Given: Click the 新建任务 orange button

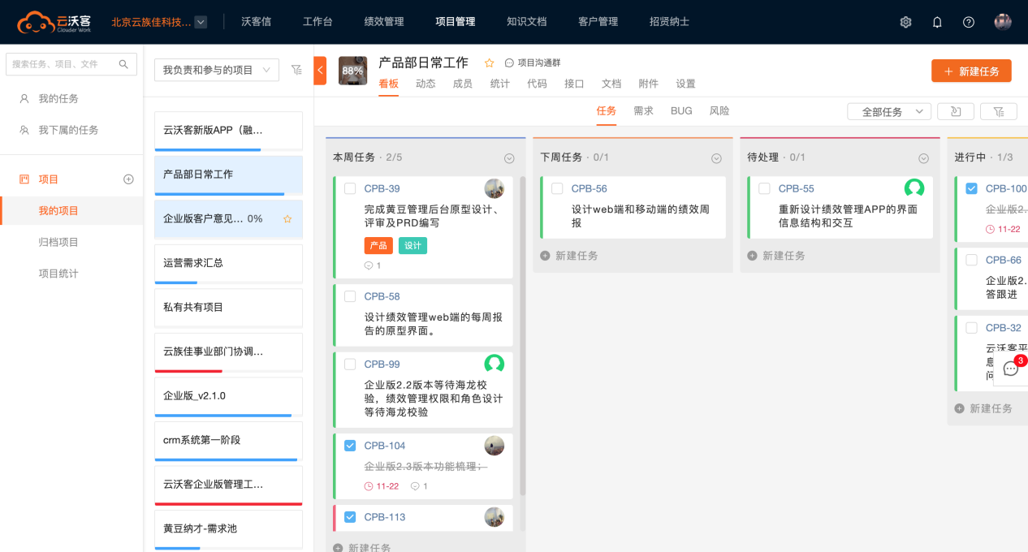Looking at the screenshot, I should 970,71.
